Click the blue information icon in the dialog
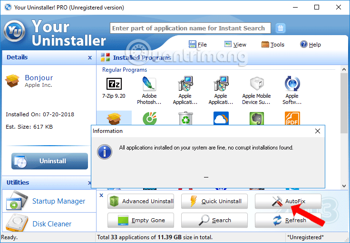Screen dimensions: 350x243 (105, 152)
